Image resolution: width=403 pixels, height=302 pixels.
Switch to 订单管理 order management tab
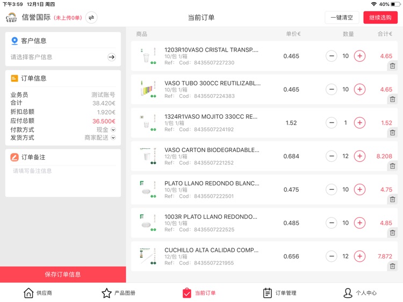click(x=279, y=293)
